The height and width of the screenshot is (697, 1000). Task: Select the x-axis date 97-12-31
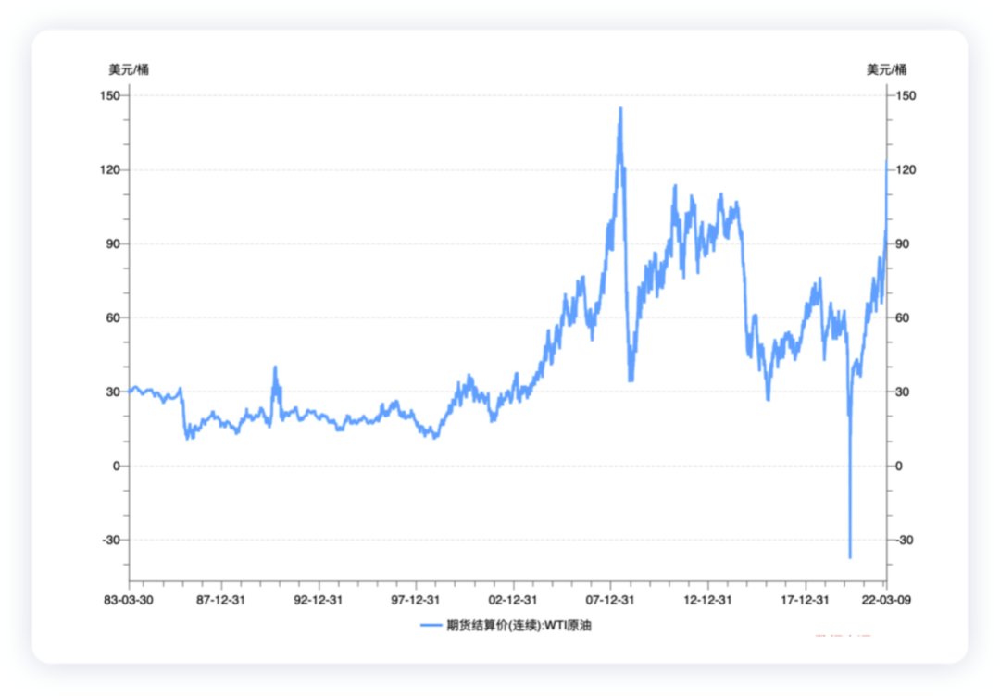click(415, 600)
